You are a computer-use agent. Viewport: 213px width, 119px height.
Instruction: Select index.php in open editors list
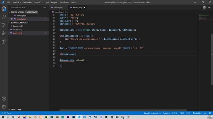21,16
